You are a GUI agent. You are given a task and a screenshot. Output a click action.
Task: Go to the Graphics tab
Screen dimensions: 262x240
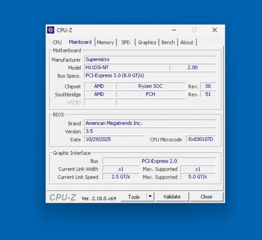coord(147,42)
